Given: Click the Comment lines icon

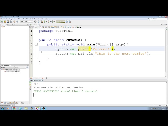Looking at the screenshot, I should 78,27.
